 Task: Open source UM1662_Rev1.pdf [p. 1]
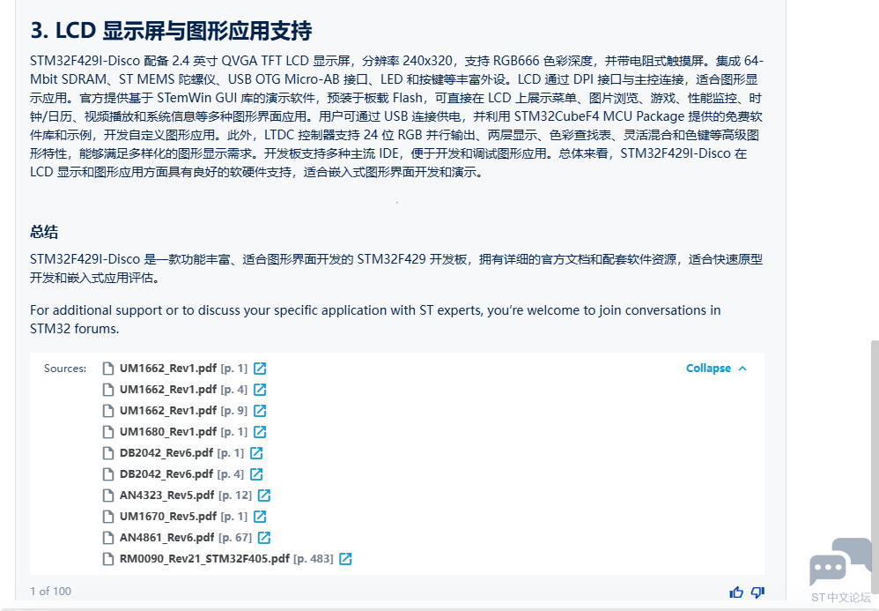183,369
